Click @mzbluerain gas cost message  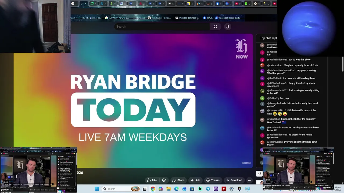click(x=290, y=129)
